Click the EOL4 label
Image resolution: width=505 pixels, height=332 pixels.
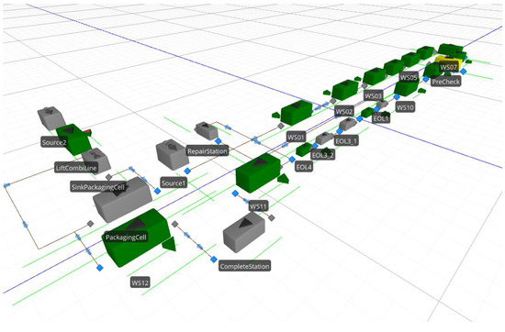tap(304, 167)
